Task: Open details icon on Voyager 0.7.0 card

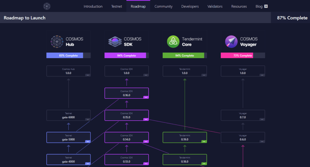Action: click(262, 119)
